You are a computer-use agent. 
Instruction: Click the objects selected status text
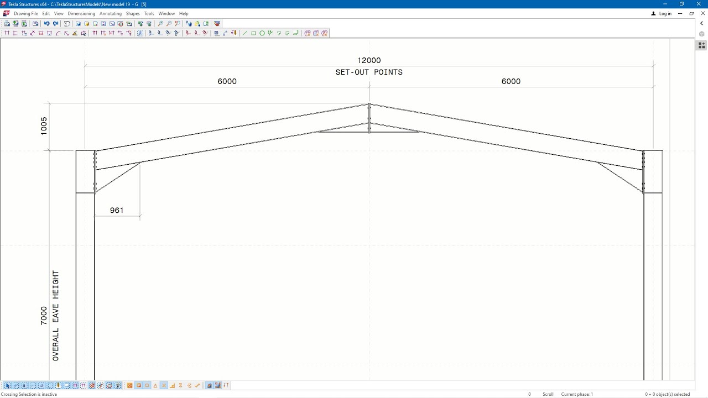click(x=668, y=394)
